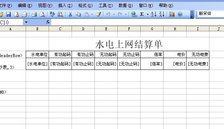Select column F header

click(129, 29)
